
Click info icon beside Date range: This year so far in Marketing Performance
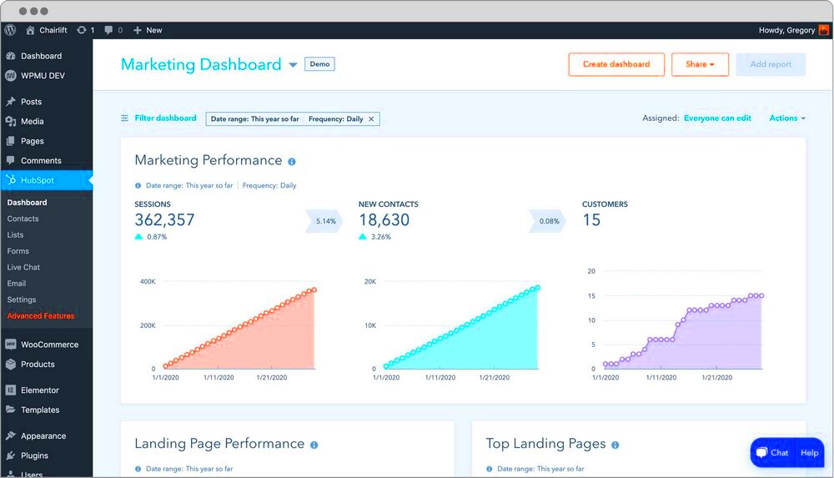(x=138, y=186)
